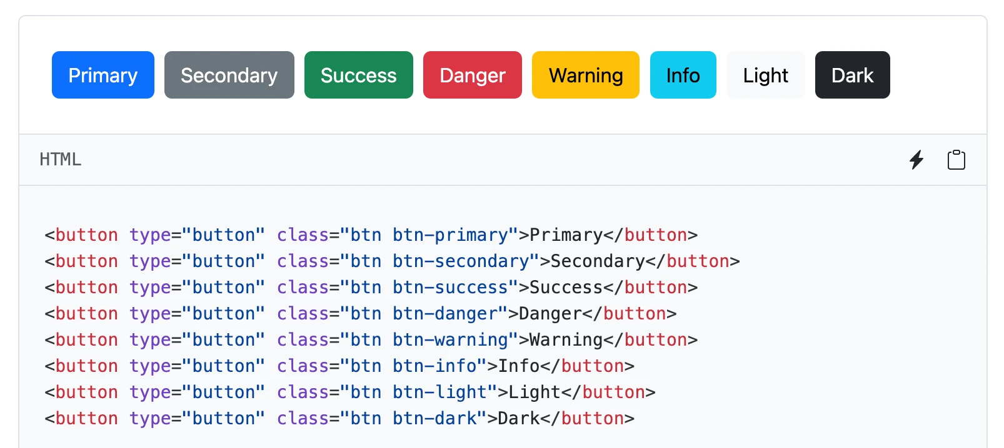The height and width of the screenshot is (448, 1004).
Task: Click the blue Primary button
Action: (x=103, y=75)
